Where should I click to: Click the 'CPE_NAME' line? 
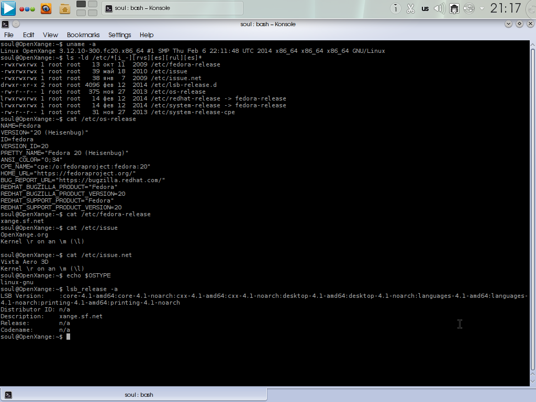(75, 166)
